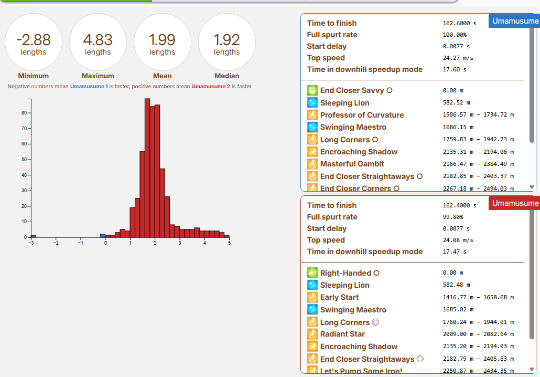540x377 pixels.
Task: Select the Maximum lengths circle
Action: coord(98,42)
